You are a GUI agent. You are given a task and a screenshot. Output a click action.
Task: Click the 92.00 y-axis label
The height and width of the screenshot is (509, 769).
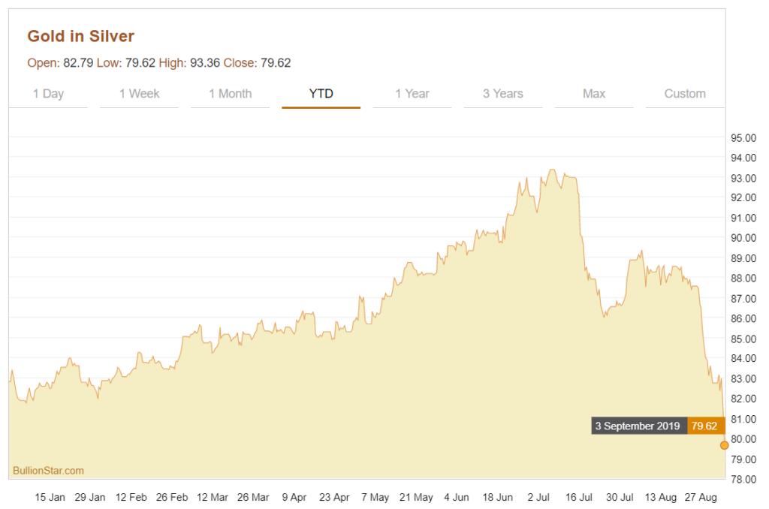point(743,197)
